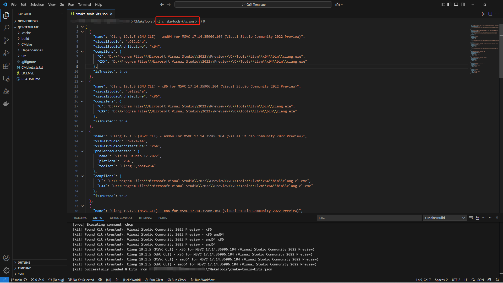Open the Extensions view

click(6, 66)
